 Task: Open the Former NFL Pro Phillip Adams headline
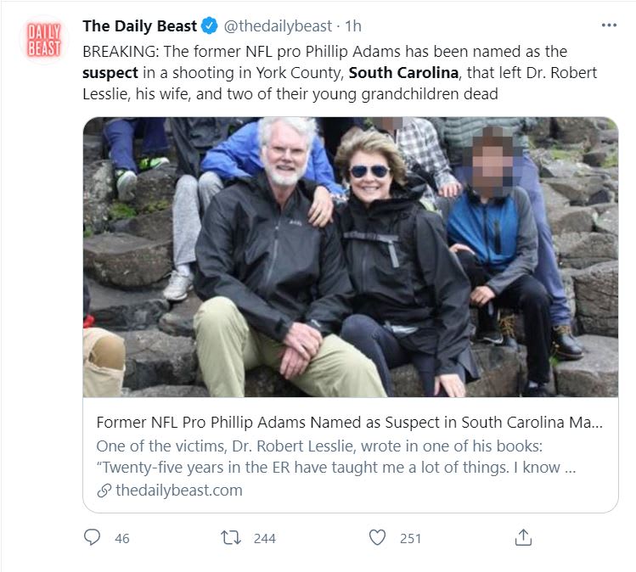coord(350,422)
